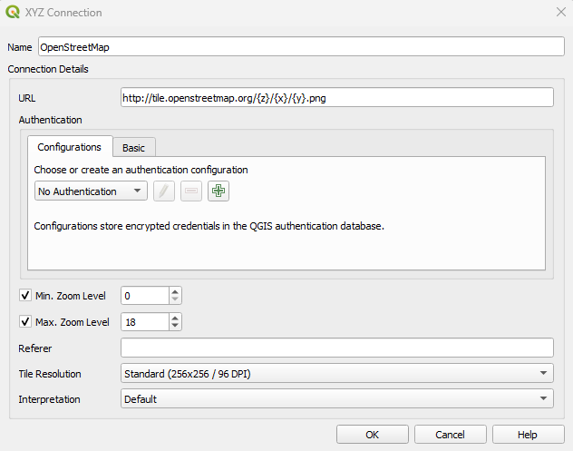Decrease the Min. Zoom Level value
Screen dimensions: 573x451
[x=175, y=299]
